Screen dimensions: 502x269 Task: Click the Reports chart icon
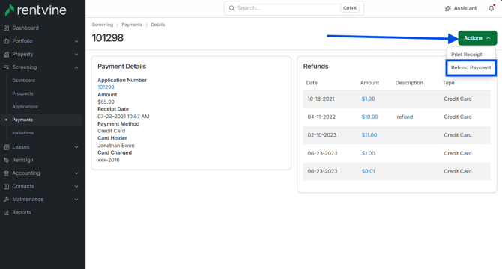(6, 212)
